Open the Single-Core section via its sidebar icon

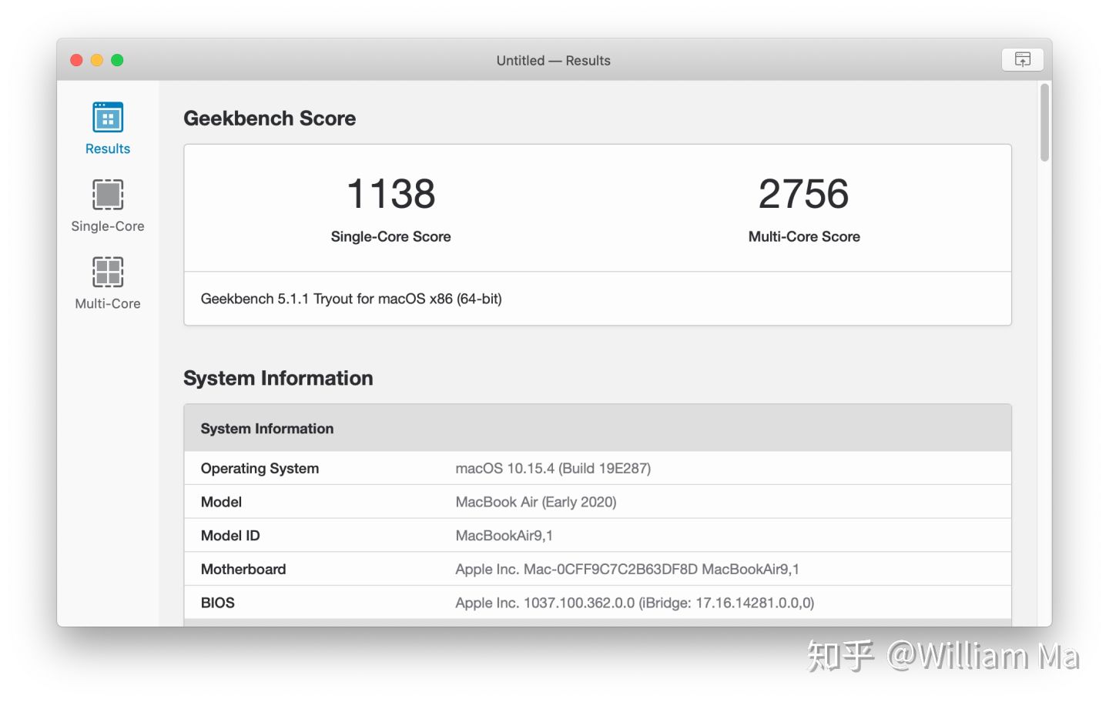point(107,195)
